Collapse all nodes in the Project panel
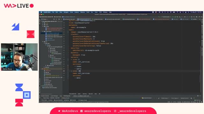This screenshot has height=114, width=204. 56,19
